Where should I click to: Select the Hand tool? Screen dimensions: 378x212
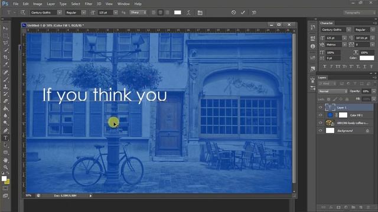click(x=5, y=160)
